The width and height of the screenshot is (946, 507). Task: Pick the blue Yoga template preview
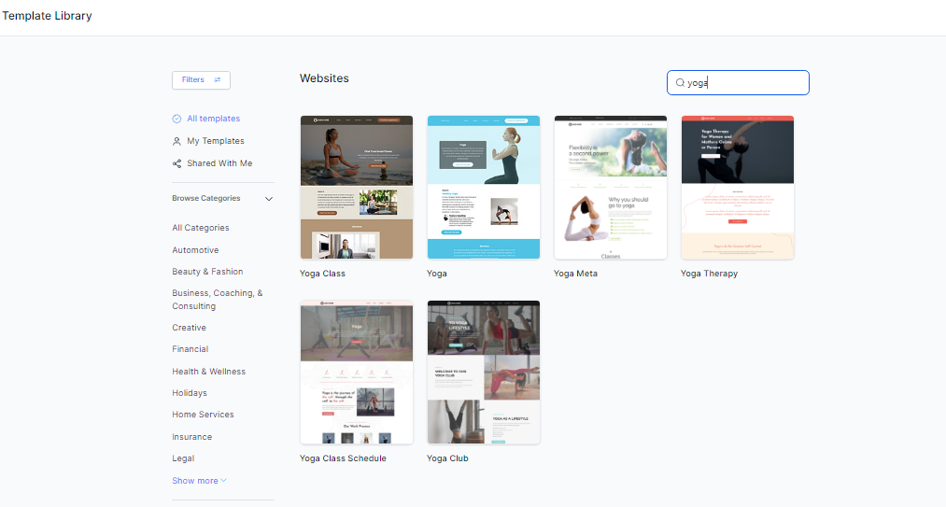coord(483,188)
